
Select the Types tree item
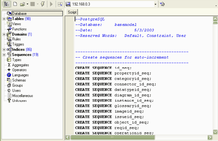click(17, 60)
